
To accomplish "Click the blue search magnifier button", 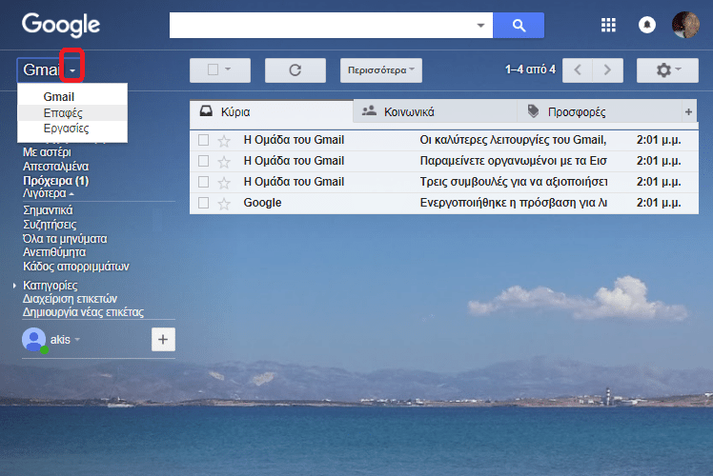I will 519,25.
